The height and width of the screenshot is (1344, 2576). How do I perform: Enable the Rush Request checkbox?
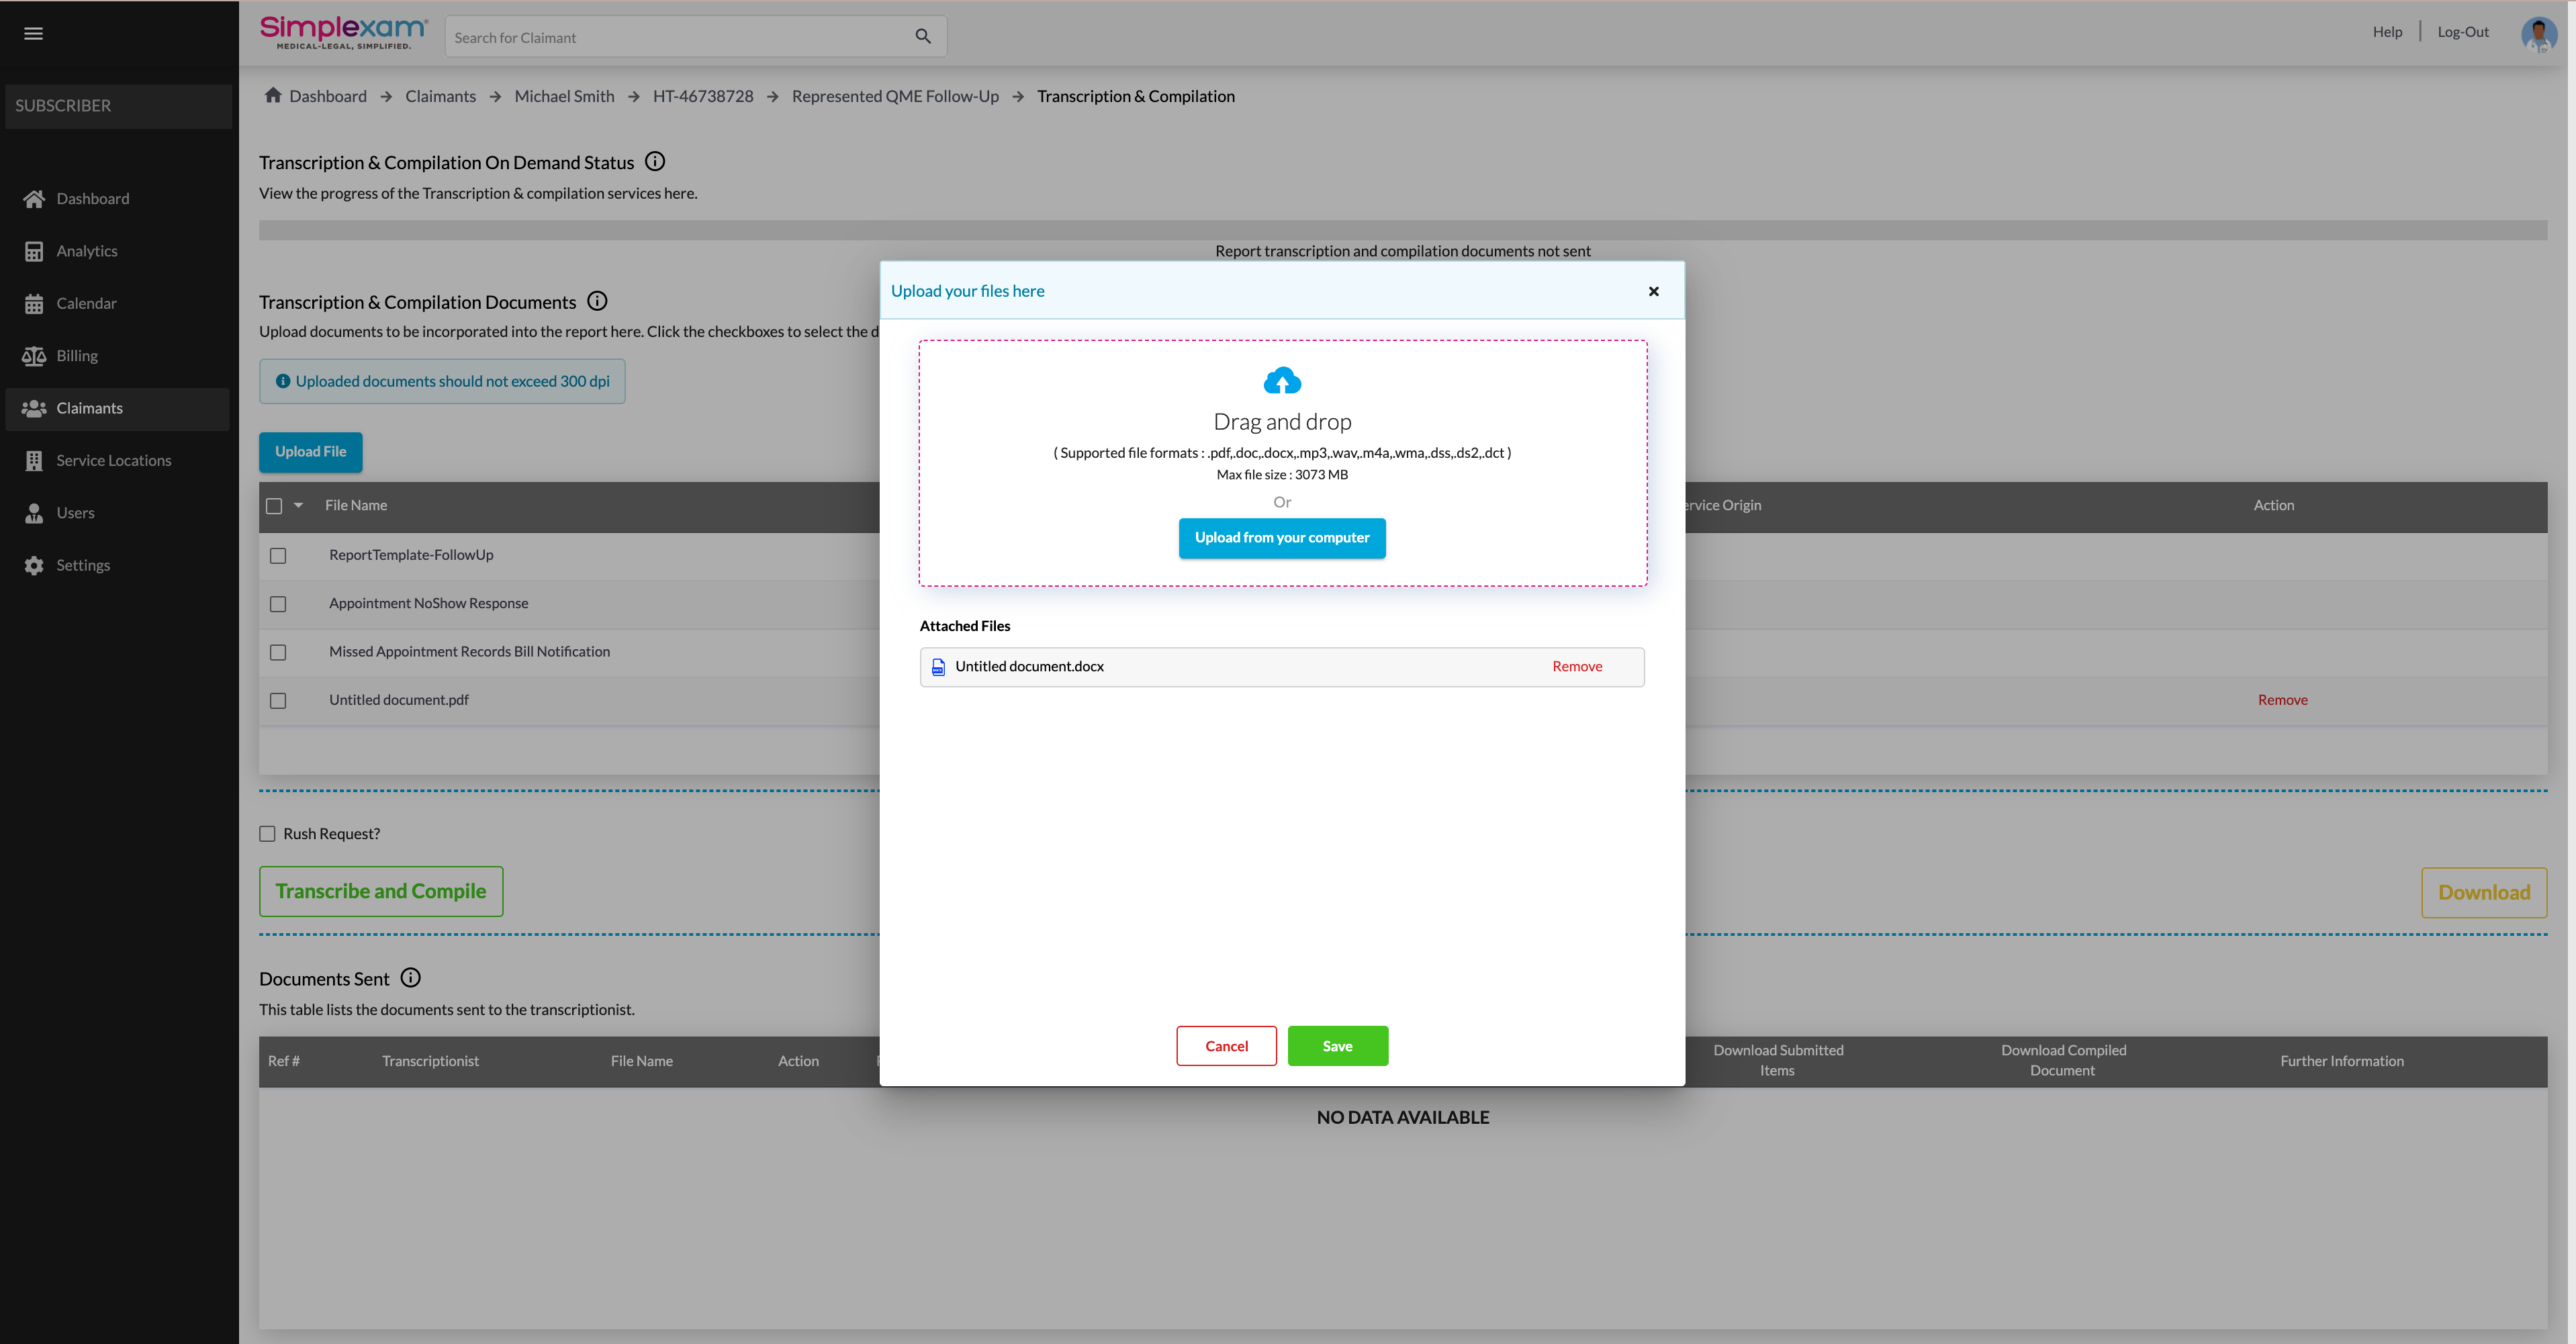(267, 834)
